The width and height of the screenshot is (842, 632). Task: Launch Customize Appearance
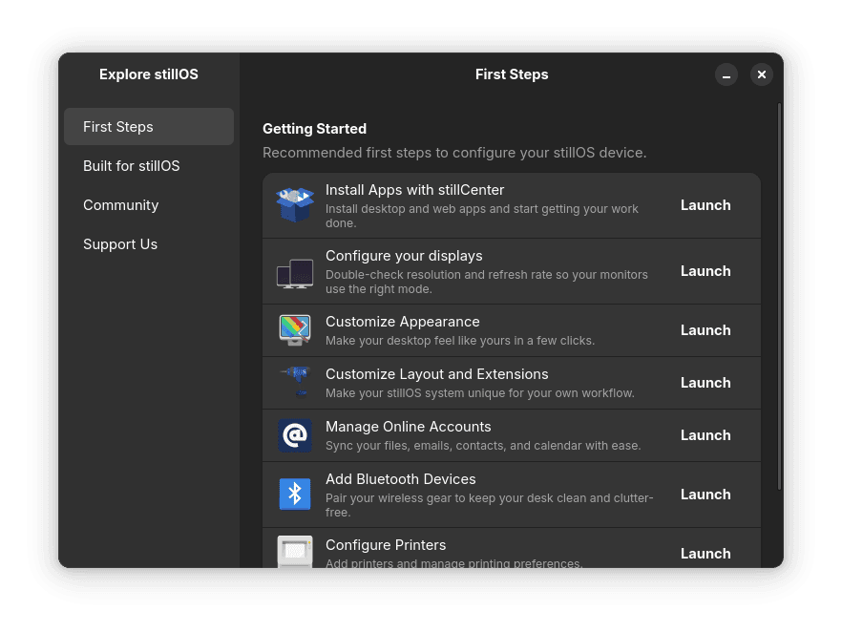point(705,330)
